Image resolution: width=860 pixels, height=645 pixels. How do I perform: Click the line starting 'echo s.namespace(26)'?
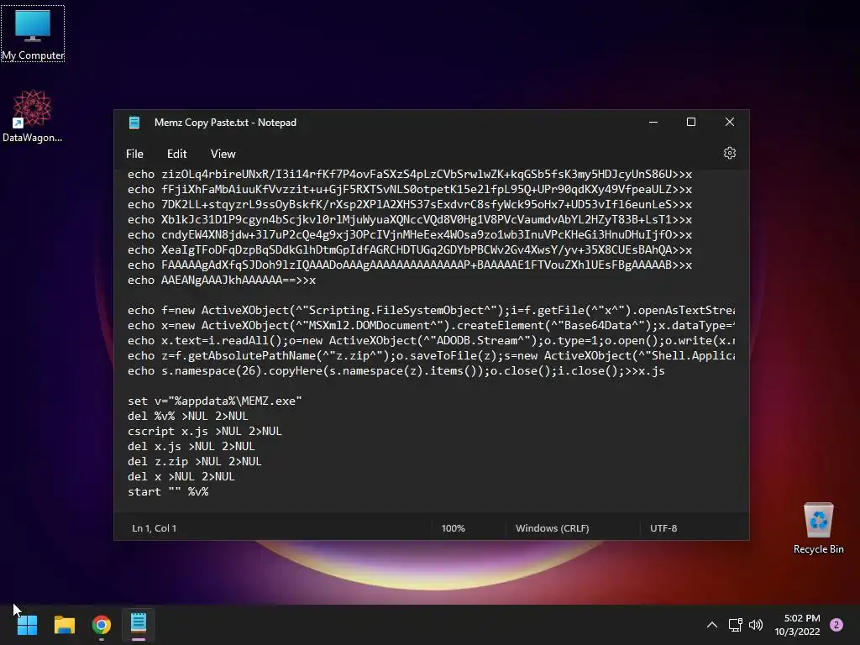click(396, 371)
